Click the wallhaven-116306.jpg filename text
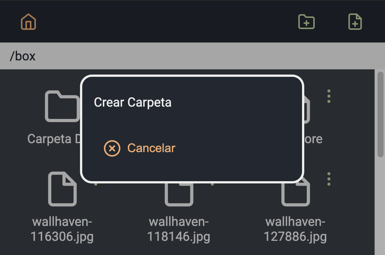This screenshot has height=255, width=385. pos(62,229)
